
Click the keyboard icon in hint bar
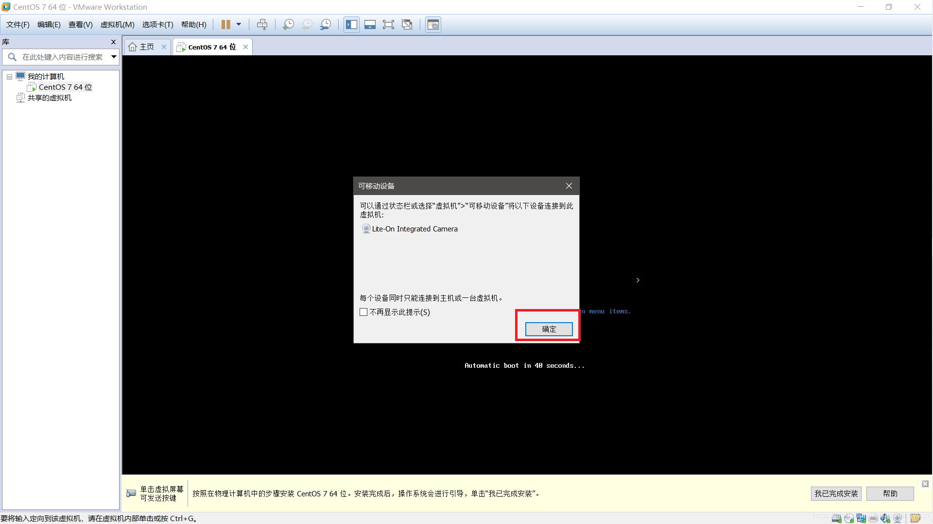click(131, 493)
